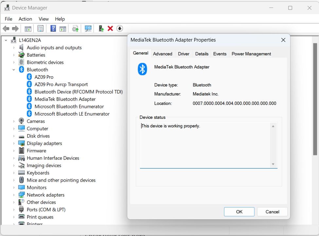This screenshot has height=236, width=319.
Task: Expand the Imaging devices category
Action: (x=14, y=165)
